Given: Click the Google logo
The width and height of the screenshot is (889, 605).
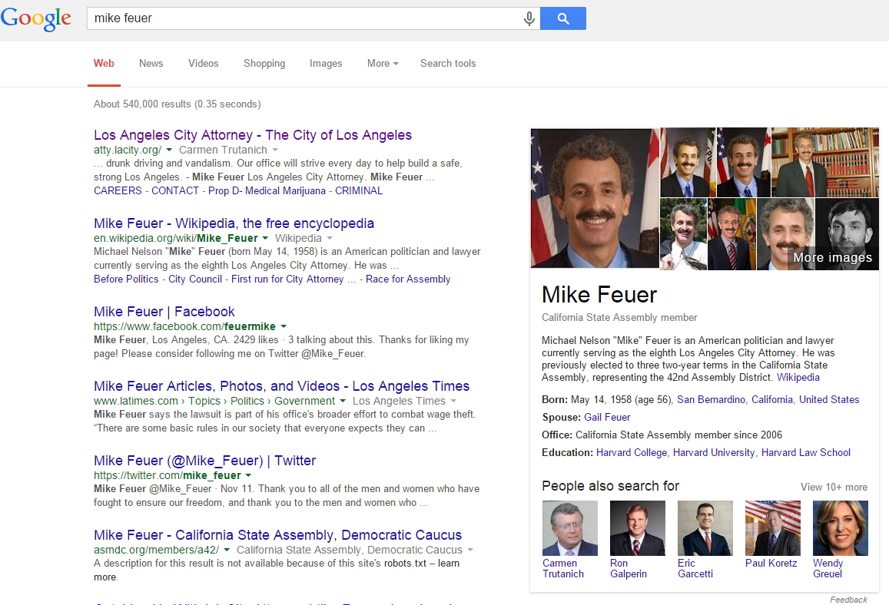Looking at the screenshot, I should pyautogui.click(x=35, y=18).
